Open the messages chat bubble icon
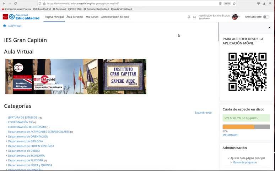This screenshot has width=275, height=171. (194, 17)
